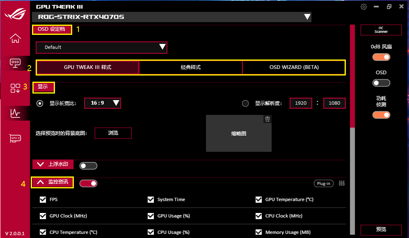This screenshot has width=409, height=238.
Task: Open the OSD settings sidebar icon
Action: pyautogui.click(x=15, y=63)
